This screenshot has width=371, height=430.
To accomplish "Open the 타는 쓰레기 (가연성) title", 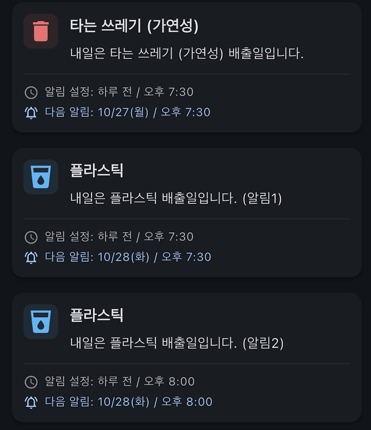I will 134,26.
